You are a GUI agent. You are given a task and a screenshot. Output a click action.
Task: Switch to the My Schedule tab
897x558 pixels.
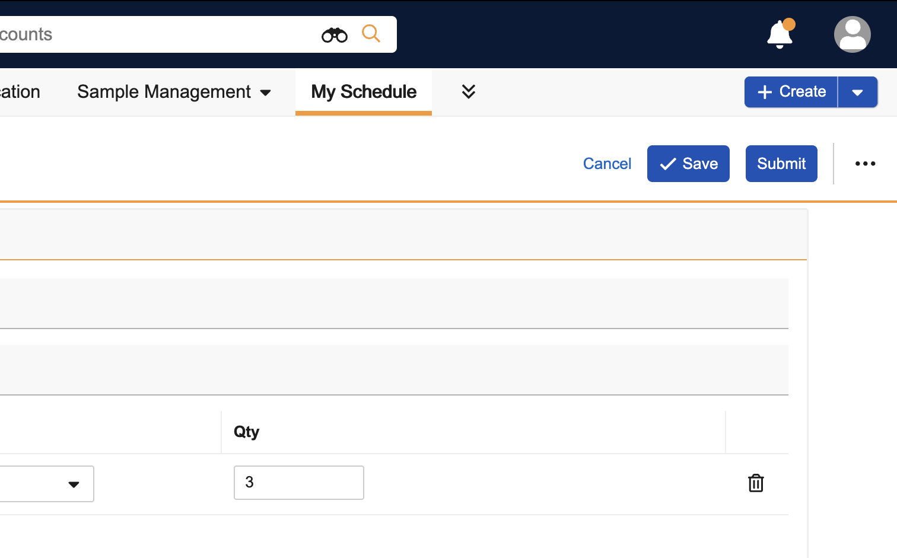coord(364,92)
